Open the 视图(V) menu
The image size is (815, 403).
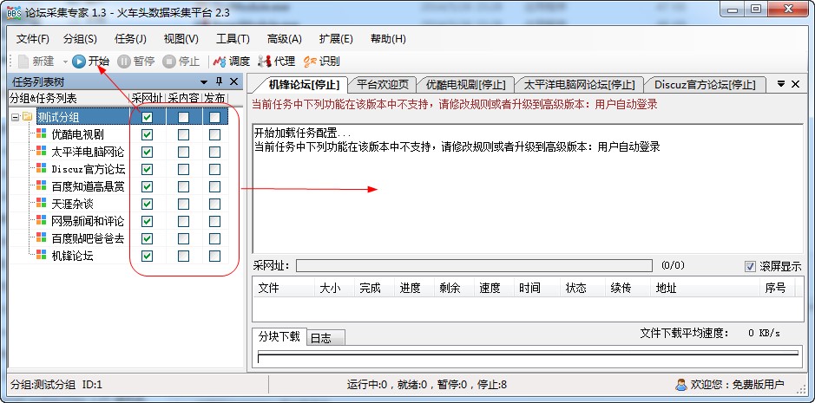click(181, 39)
